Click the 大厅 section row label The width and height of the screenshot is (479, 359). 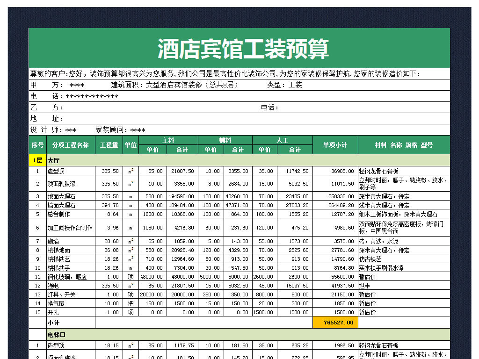pyautogui.click(x=54, y=160)
